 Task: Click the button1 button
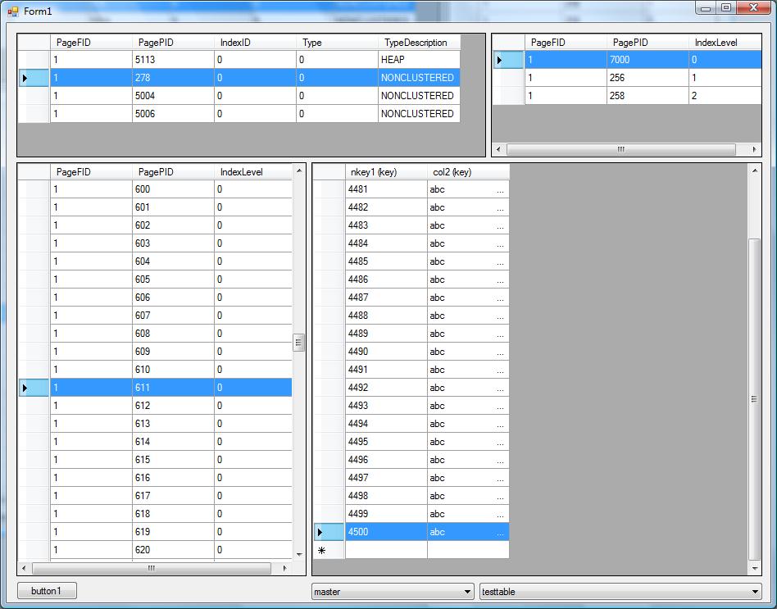click(47, 591)
